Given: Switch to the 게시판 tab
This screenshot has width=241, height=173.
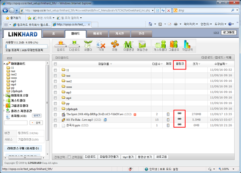Looking at the screenshot, I should coord(119,34).
